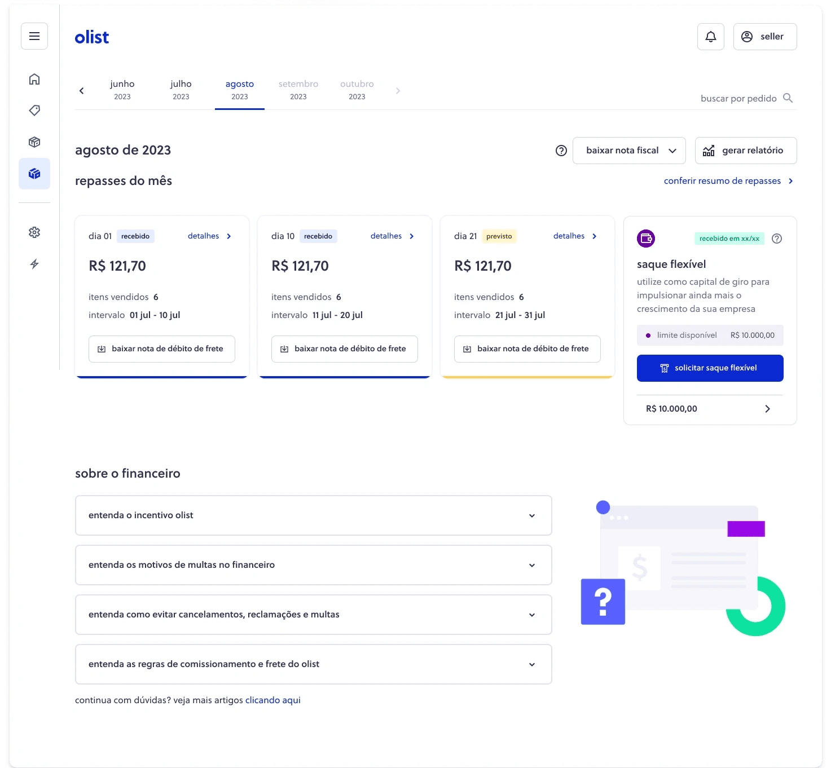Select the junho 2023 tab
The image size is (831, 768).
tap(122, 90)
